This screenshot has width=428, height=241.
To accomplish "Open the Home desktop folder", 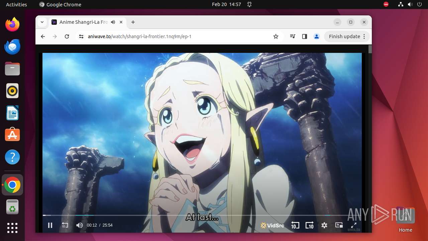I will (x=405, y=220).
